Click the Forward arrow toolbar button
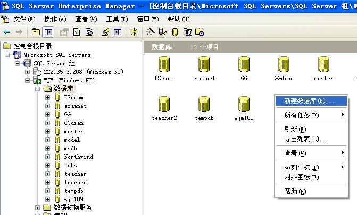This screenshot has width=357, height=215. (x=19, y=32)
